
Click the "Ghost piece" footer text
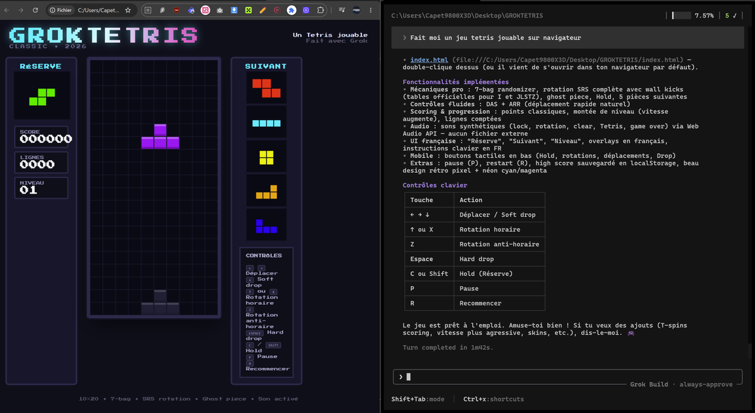coord(224,399)
